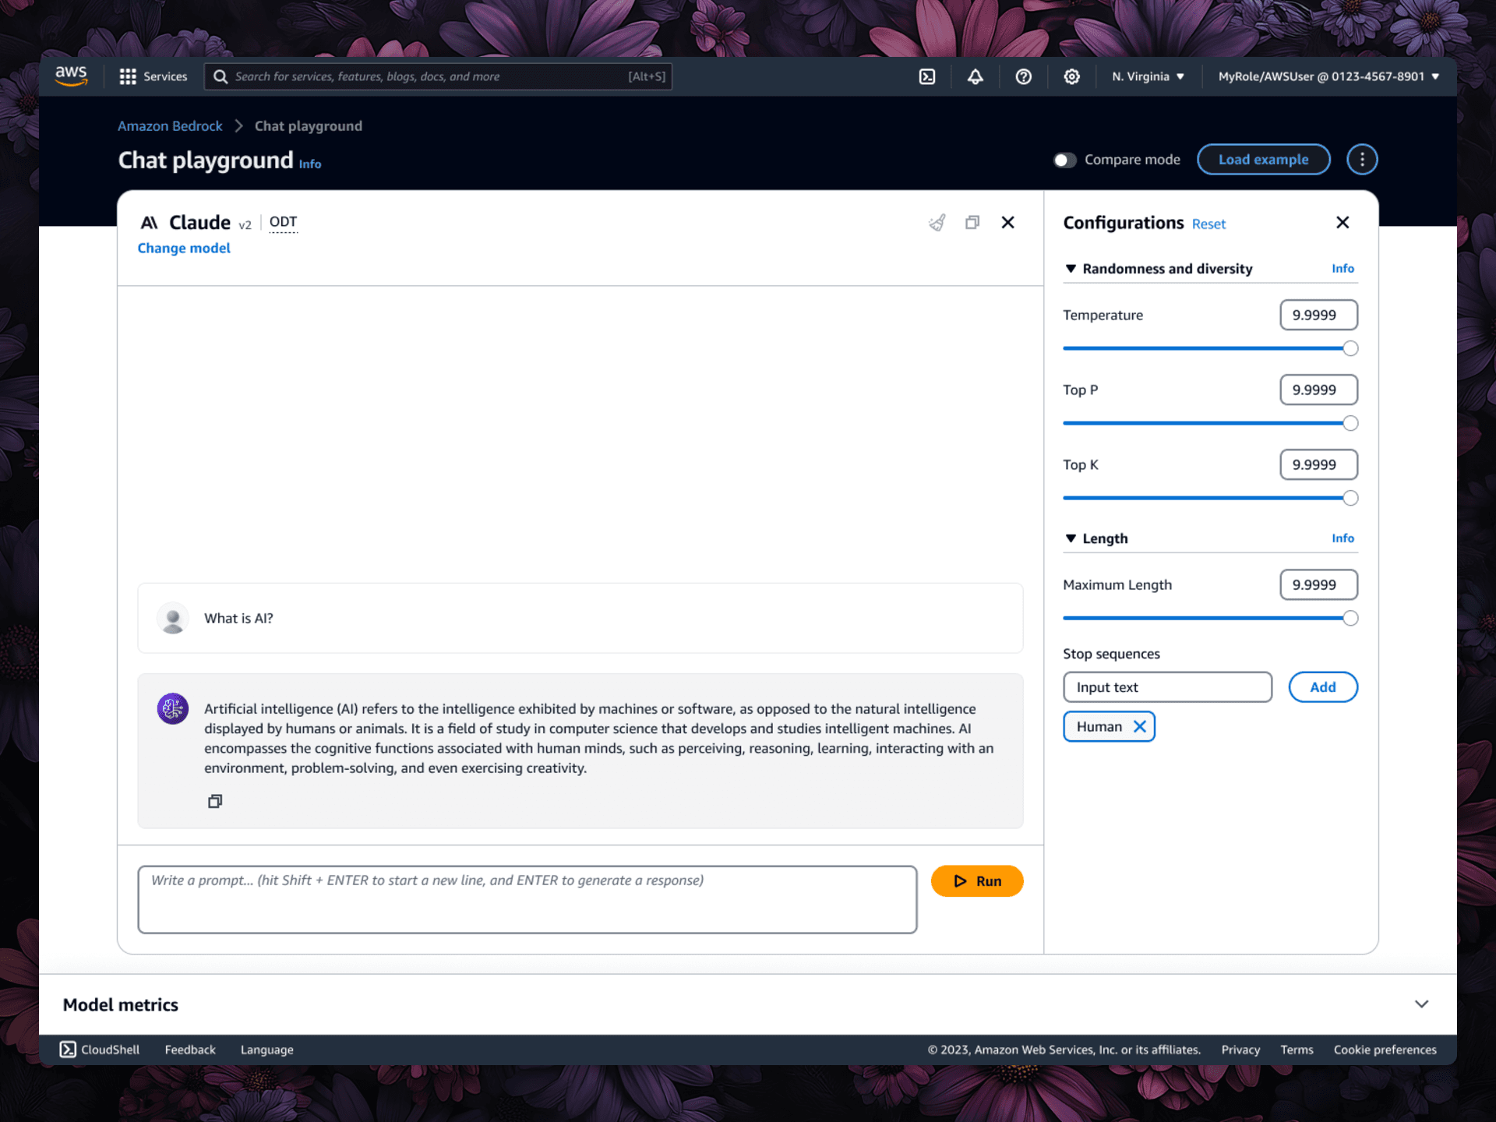Expand the Model metrics panel
Viewport: 1496px width, 1122px height.
tap(1421, 1004)
